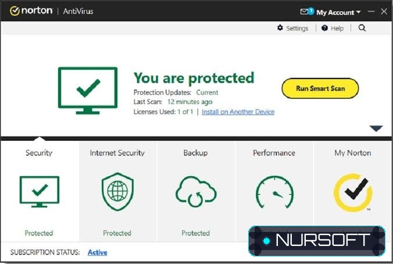Click the "You are protected" heading
Image resolution: width=393 pixels, height=264 pixels.
coord(194,78)
